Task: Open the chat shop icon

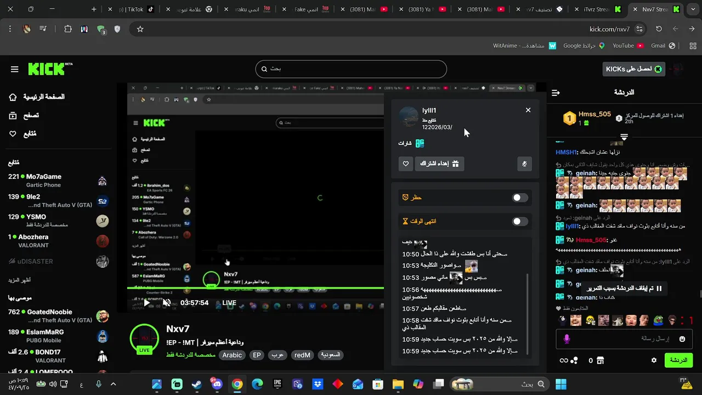Action: pos(601,360)
